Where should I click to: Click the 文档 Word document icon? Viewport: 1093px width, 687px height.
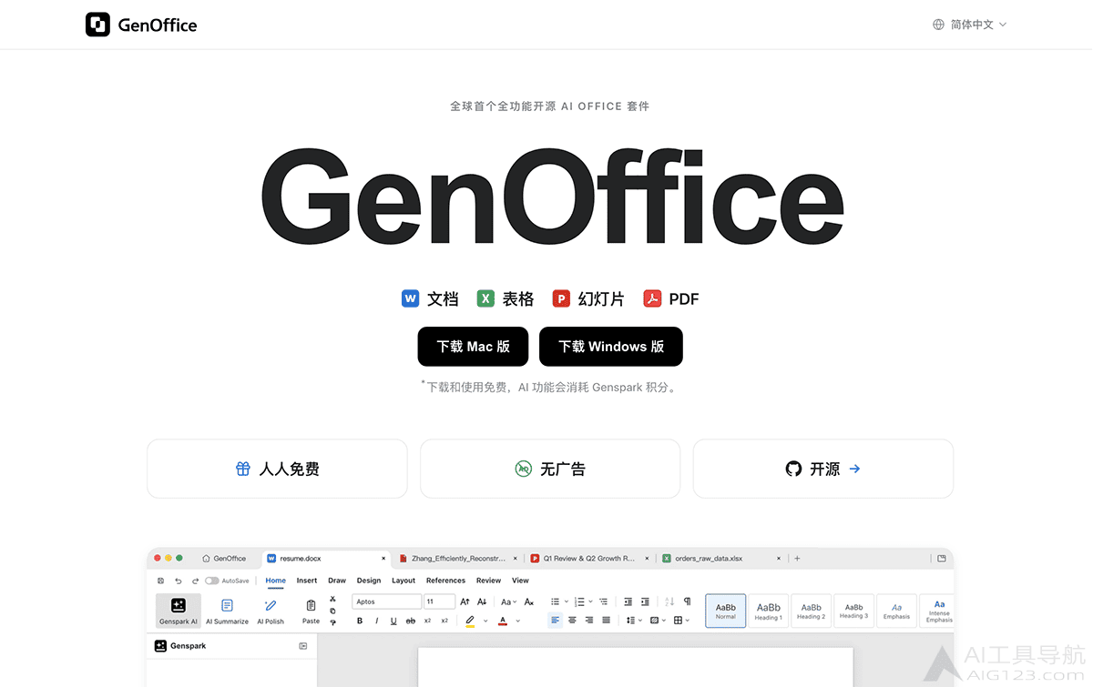coord(410,298)
